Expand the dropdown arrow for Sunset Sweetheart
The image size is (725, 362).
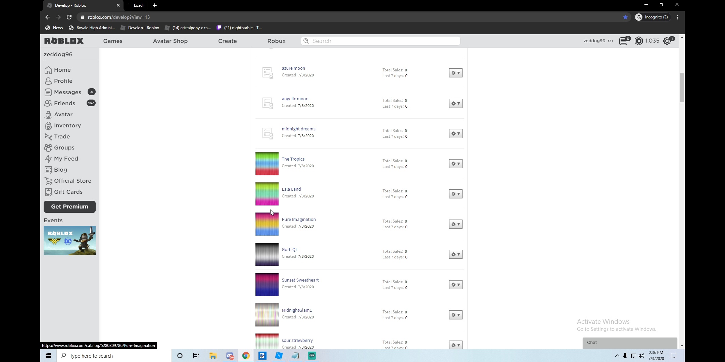458,285
